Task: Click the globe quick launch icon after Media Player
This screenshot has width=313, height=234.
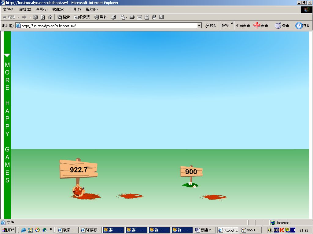Action: 44,230
